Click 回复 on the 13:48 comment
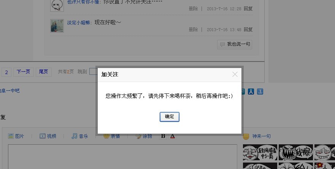335x169 pixels. (x=248, y=30)
